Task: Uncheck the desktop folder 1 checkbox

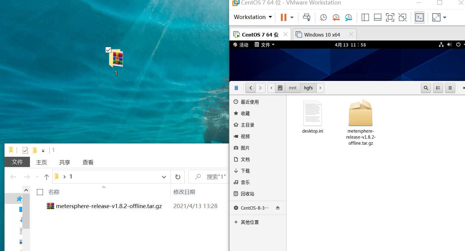Action: point(108,50)
